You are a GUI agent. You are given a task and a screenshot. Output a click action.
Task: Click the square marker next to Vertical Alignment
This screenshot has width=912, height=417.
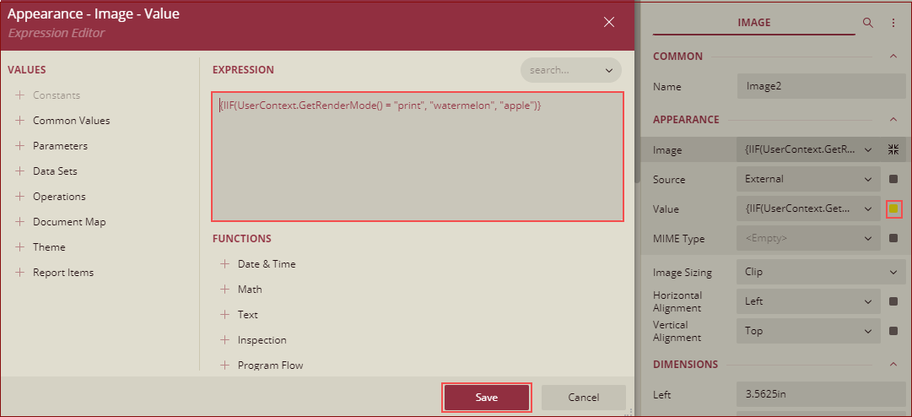pos(893,331)
